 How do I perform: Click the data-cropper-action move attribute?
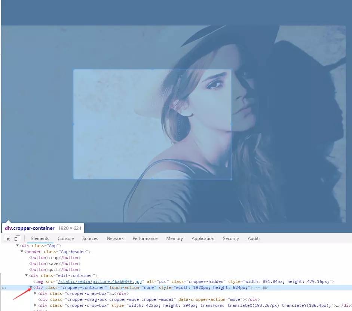tap(210, 299)
